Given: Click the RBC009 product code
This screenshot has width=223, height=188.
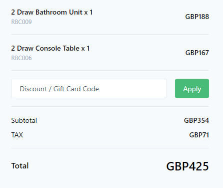Looking at the screenshot, I should 21,22.
